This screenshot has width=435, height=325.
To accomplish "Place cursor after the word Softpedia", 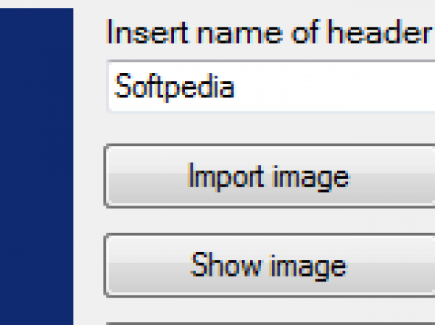I will click(236, 88).
